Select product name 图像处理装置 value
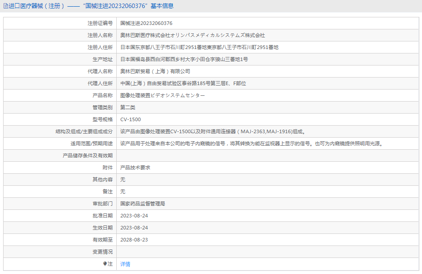Screen dimensions: 422x274 click(x=163, y=95)
